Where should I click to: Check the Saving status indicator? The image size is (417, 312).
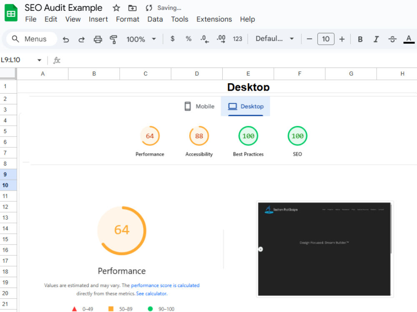click(x=163, y=8)
